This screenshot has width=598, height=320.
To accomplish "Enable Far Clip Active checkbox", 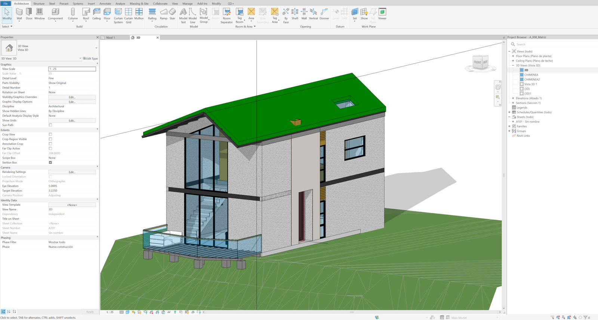I will [50, 148].
